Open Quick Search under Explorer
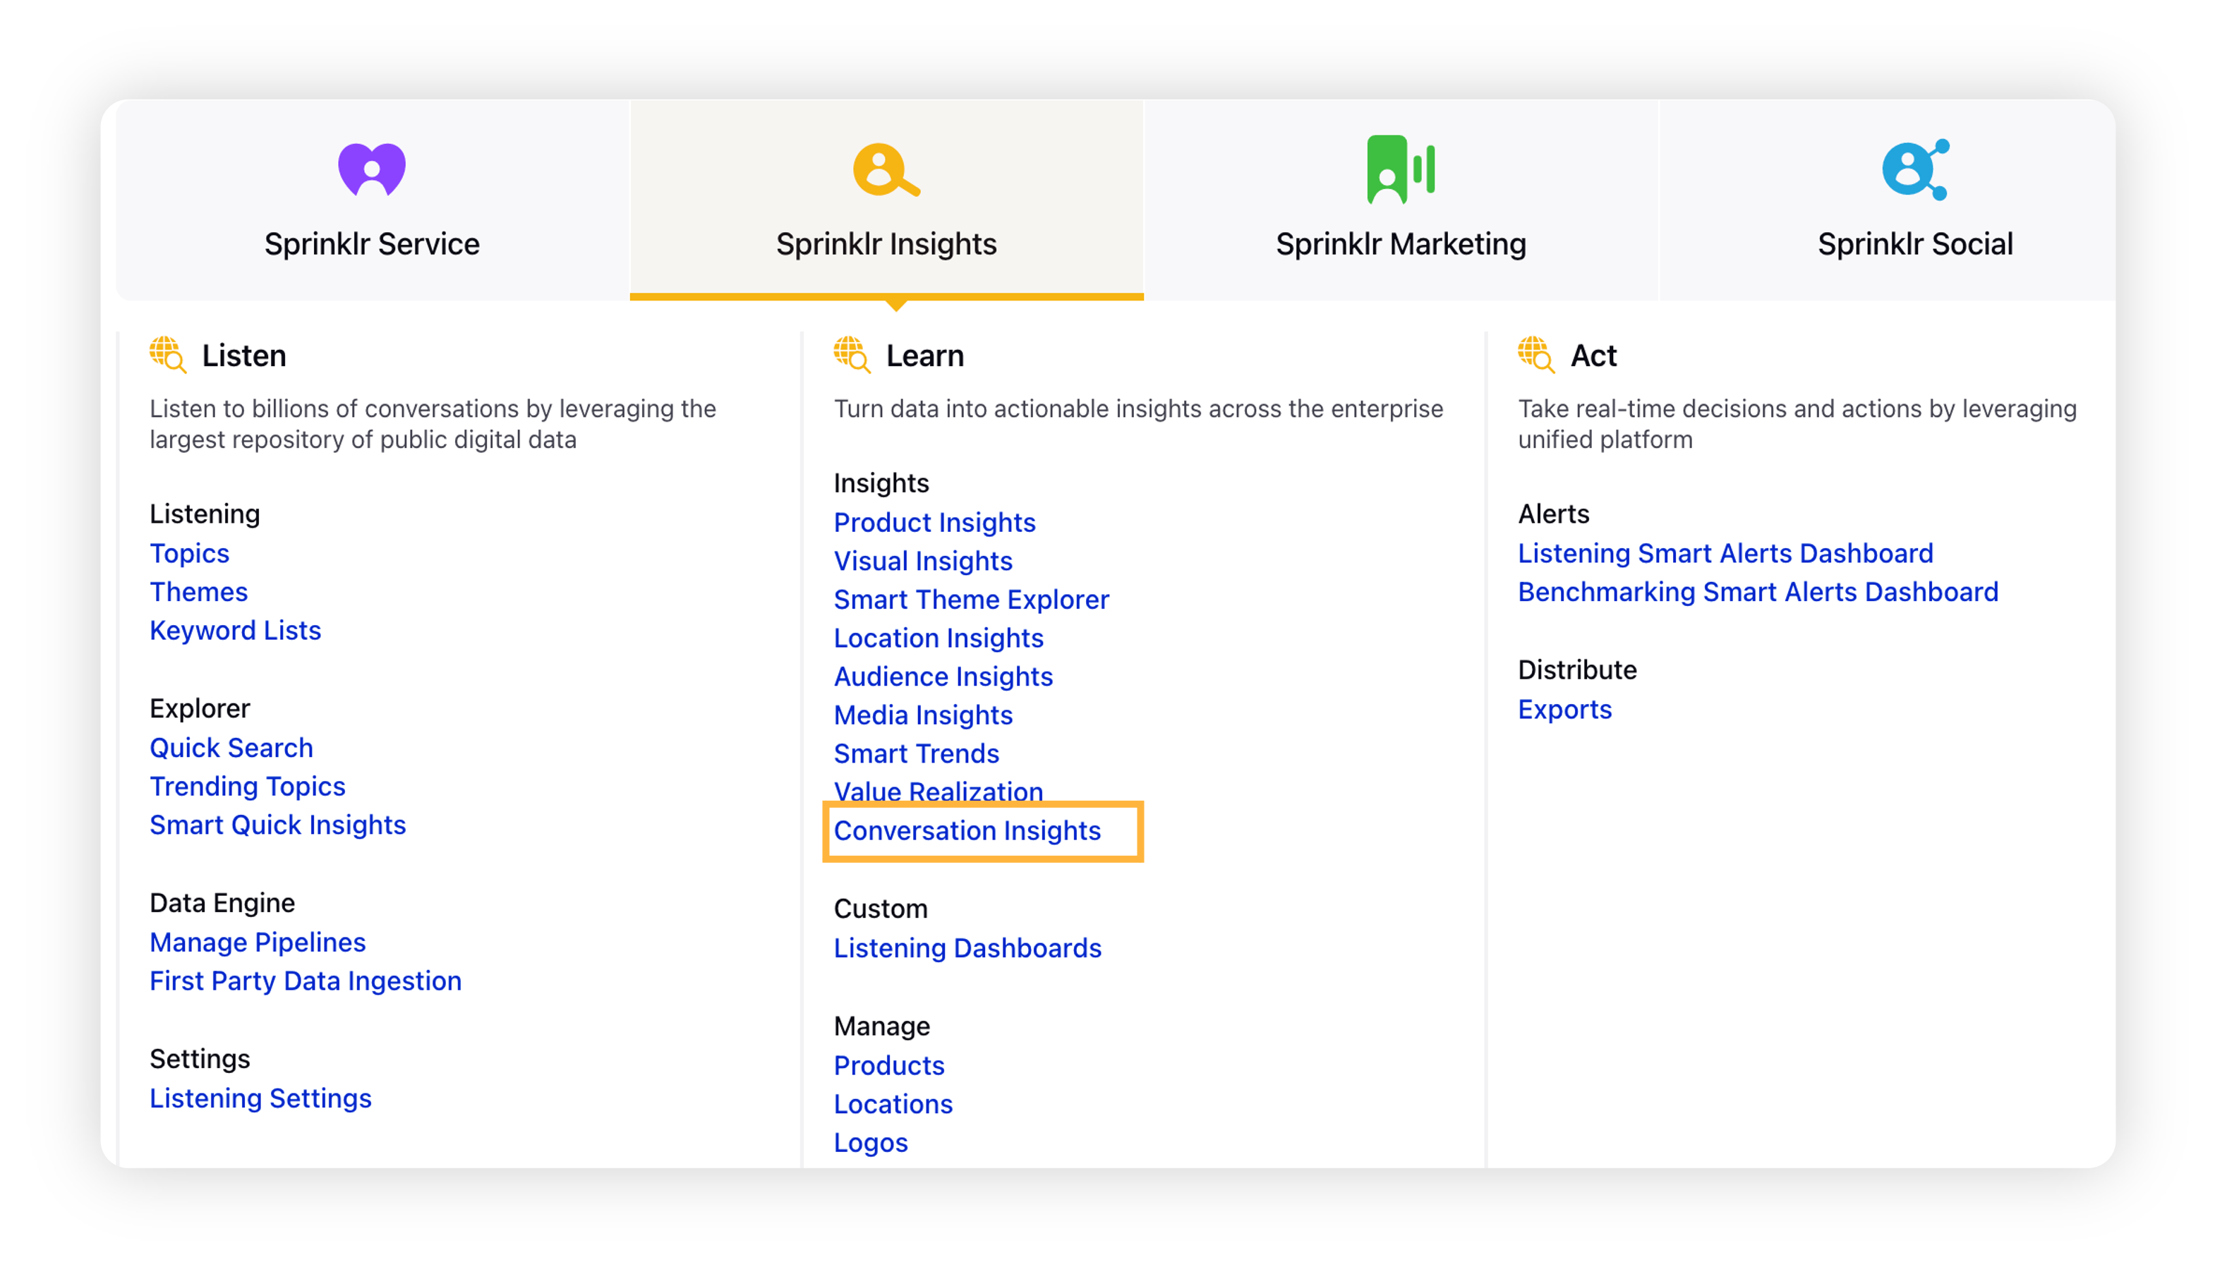The height and width of the screenshot is (1267, 2215). click(x=231, y=748)
